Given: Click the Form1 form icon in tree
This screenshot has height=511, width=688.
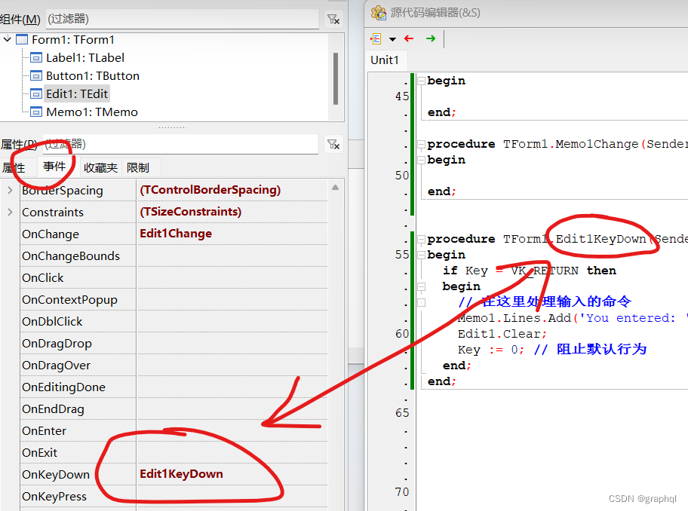Looking at the screenshot, I should pyautogui.click(x=22, y=39).
